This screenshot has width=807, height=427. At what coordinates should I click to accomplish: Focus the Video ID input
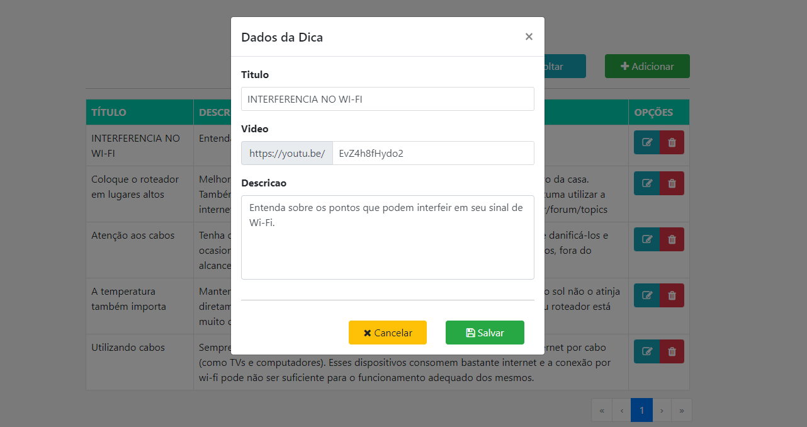433,153
